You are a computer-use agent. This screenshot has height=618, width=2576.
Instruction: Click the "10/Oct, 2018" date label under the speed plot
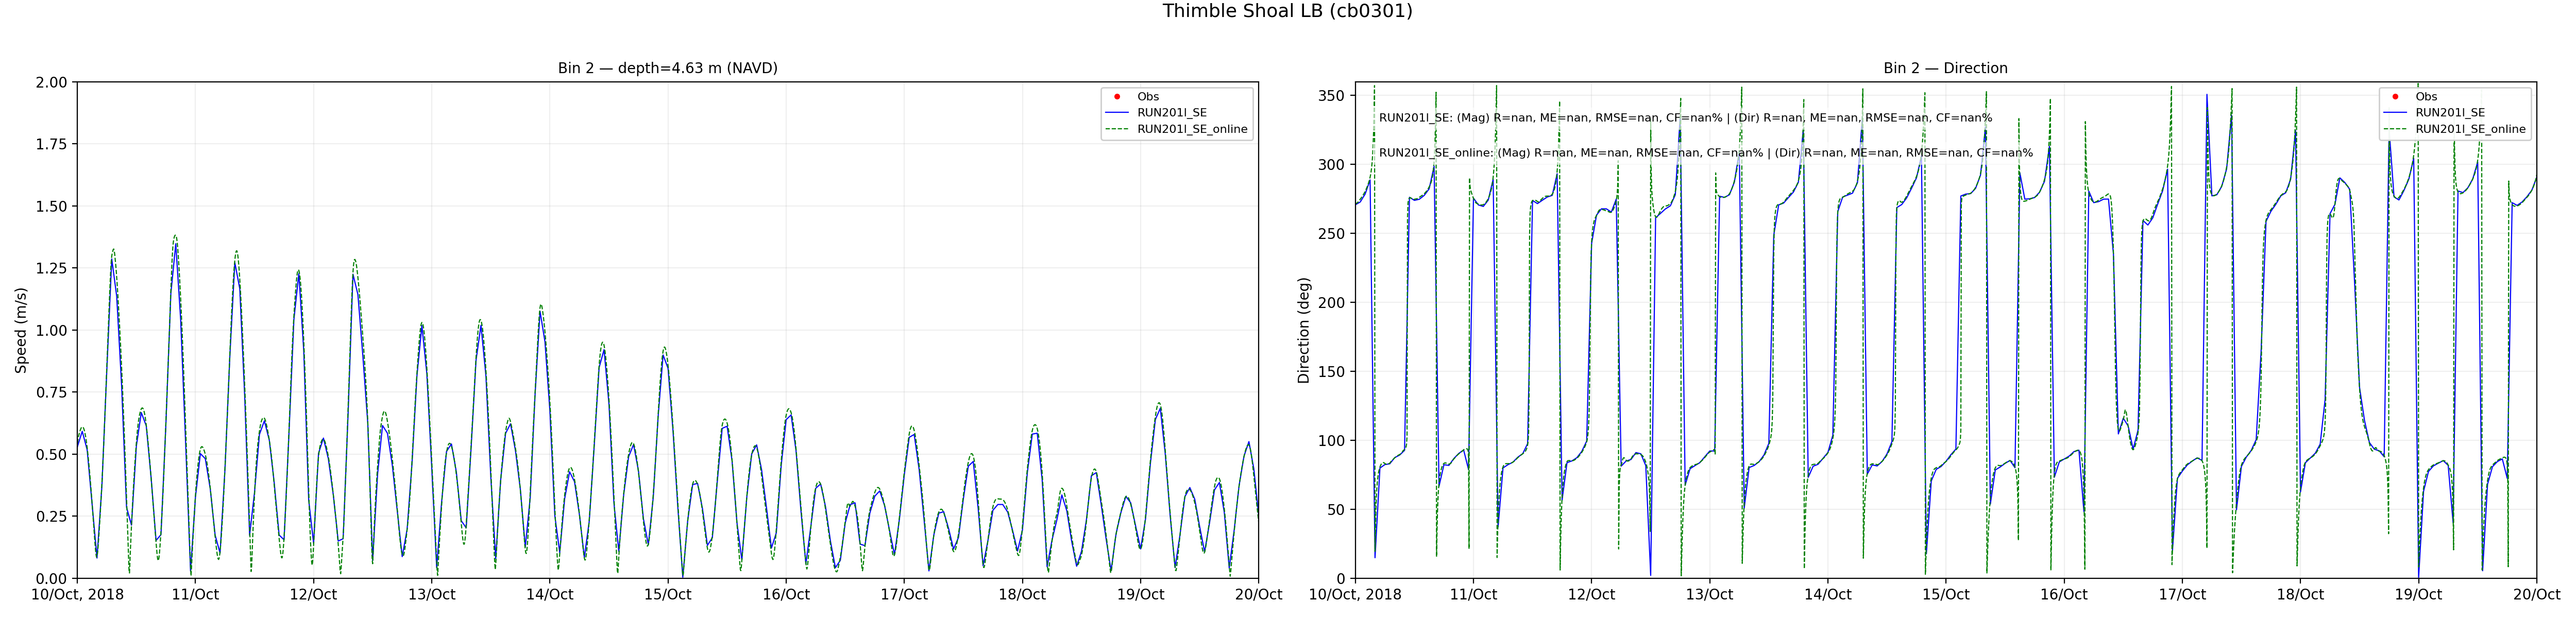tap(77, 595)
